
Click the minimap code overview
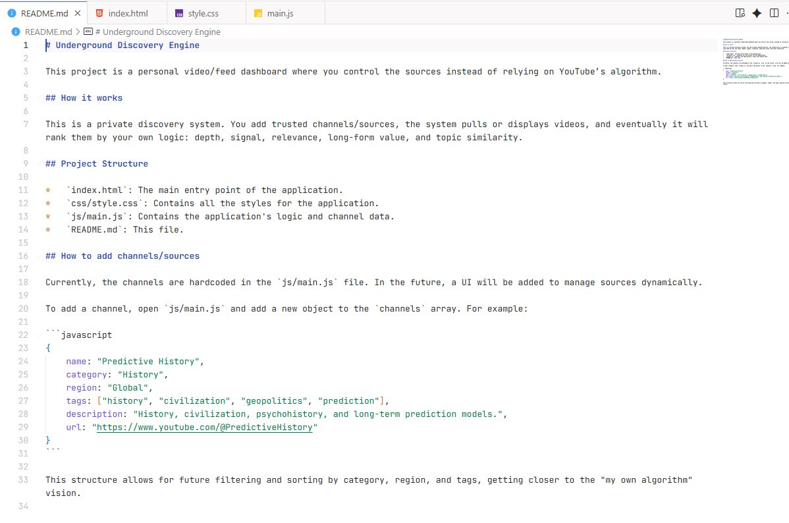click(755, 61)
